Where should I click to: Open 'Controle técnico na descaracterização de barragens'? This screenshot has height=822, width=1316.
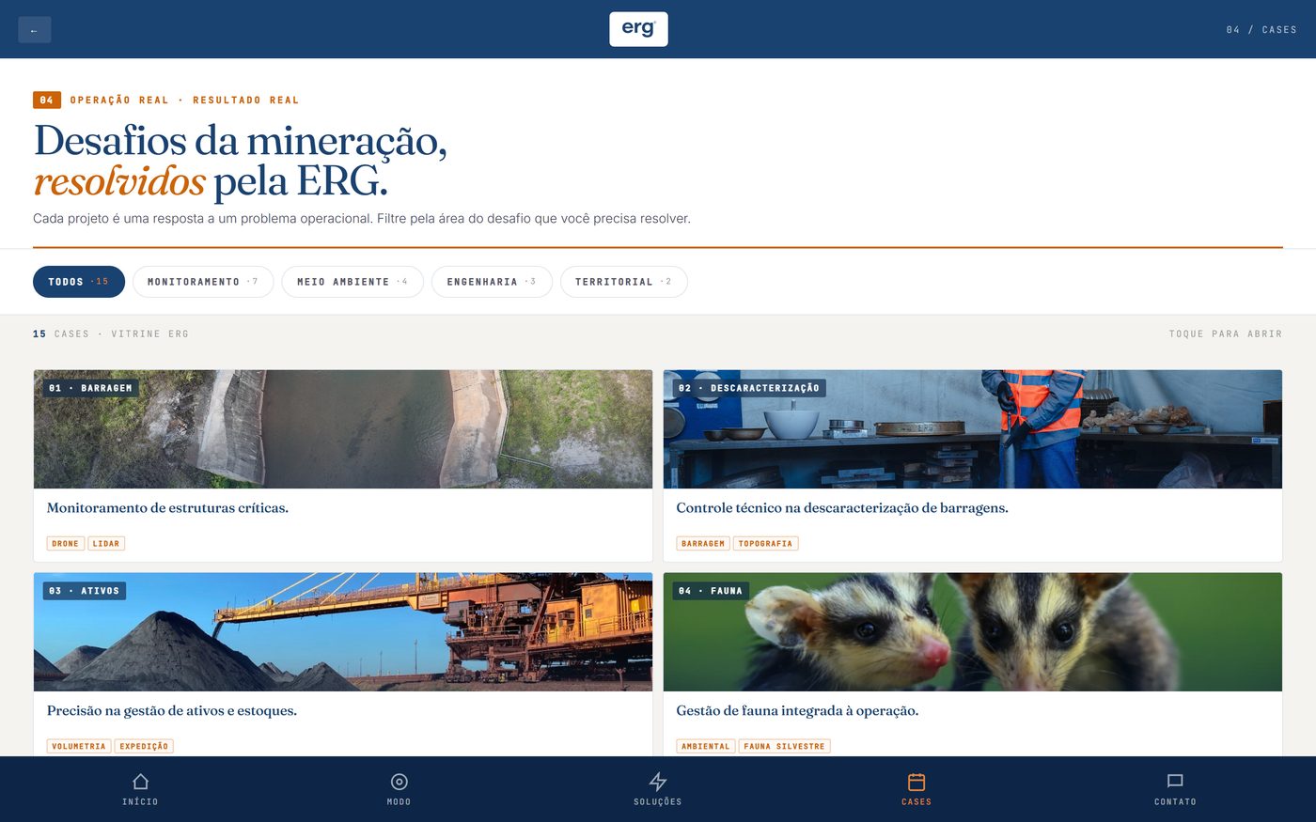(842, 508)
